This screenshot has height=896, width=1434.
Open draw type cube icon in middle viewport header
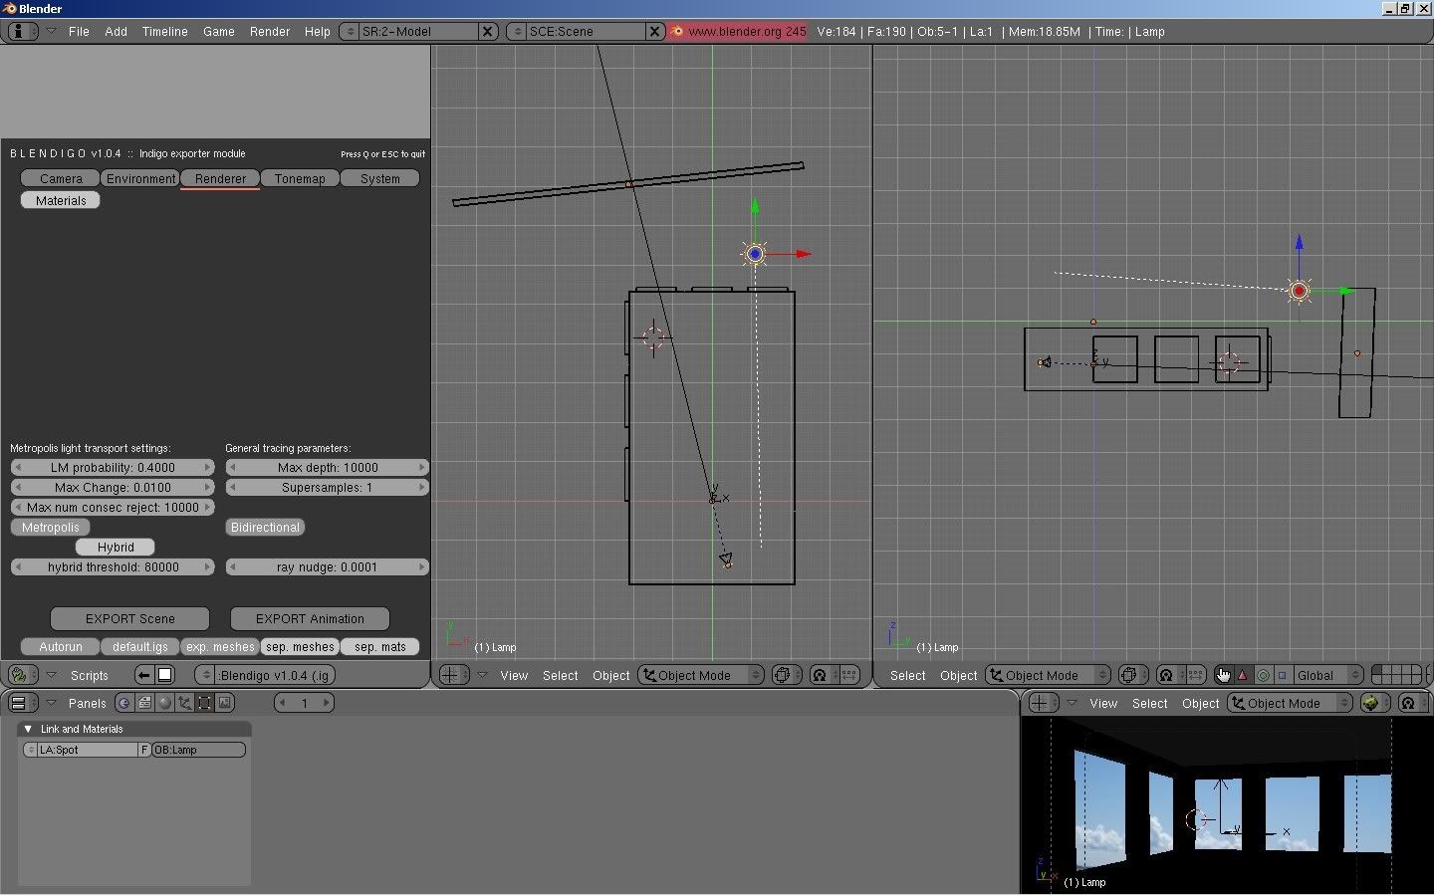pos(786,675)
